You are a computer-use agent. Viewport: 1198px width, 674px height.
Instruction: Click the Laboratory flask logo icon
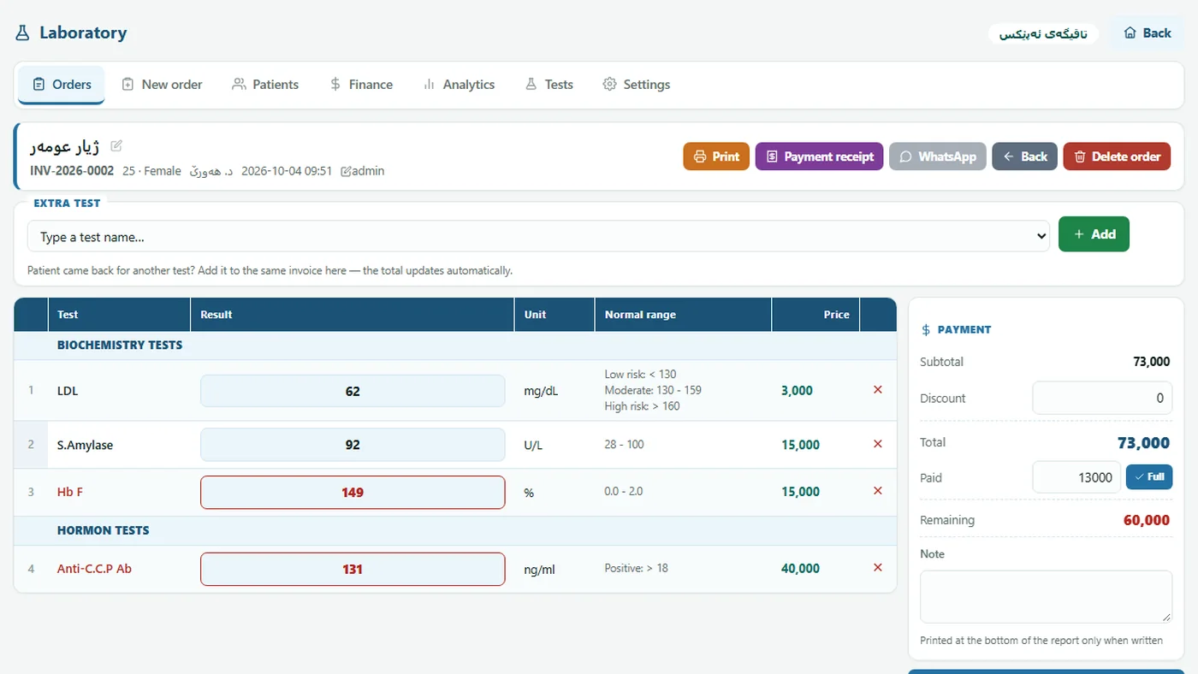22,33
